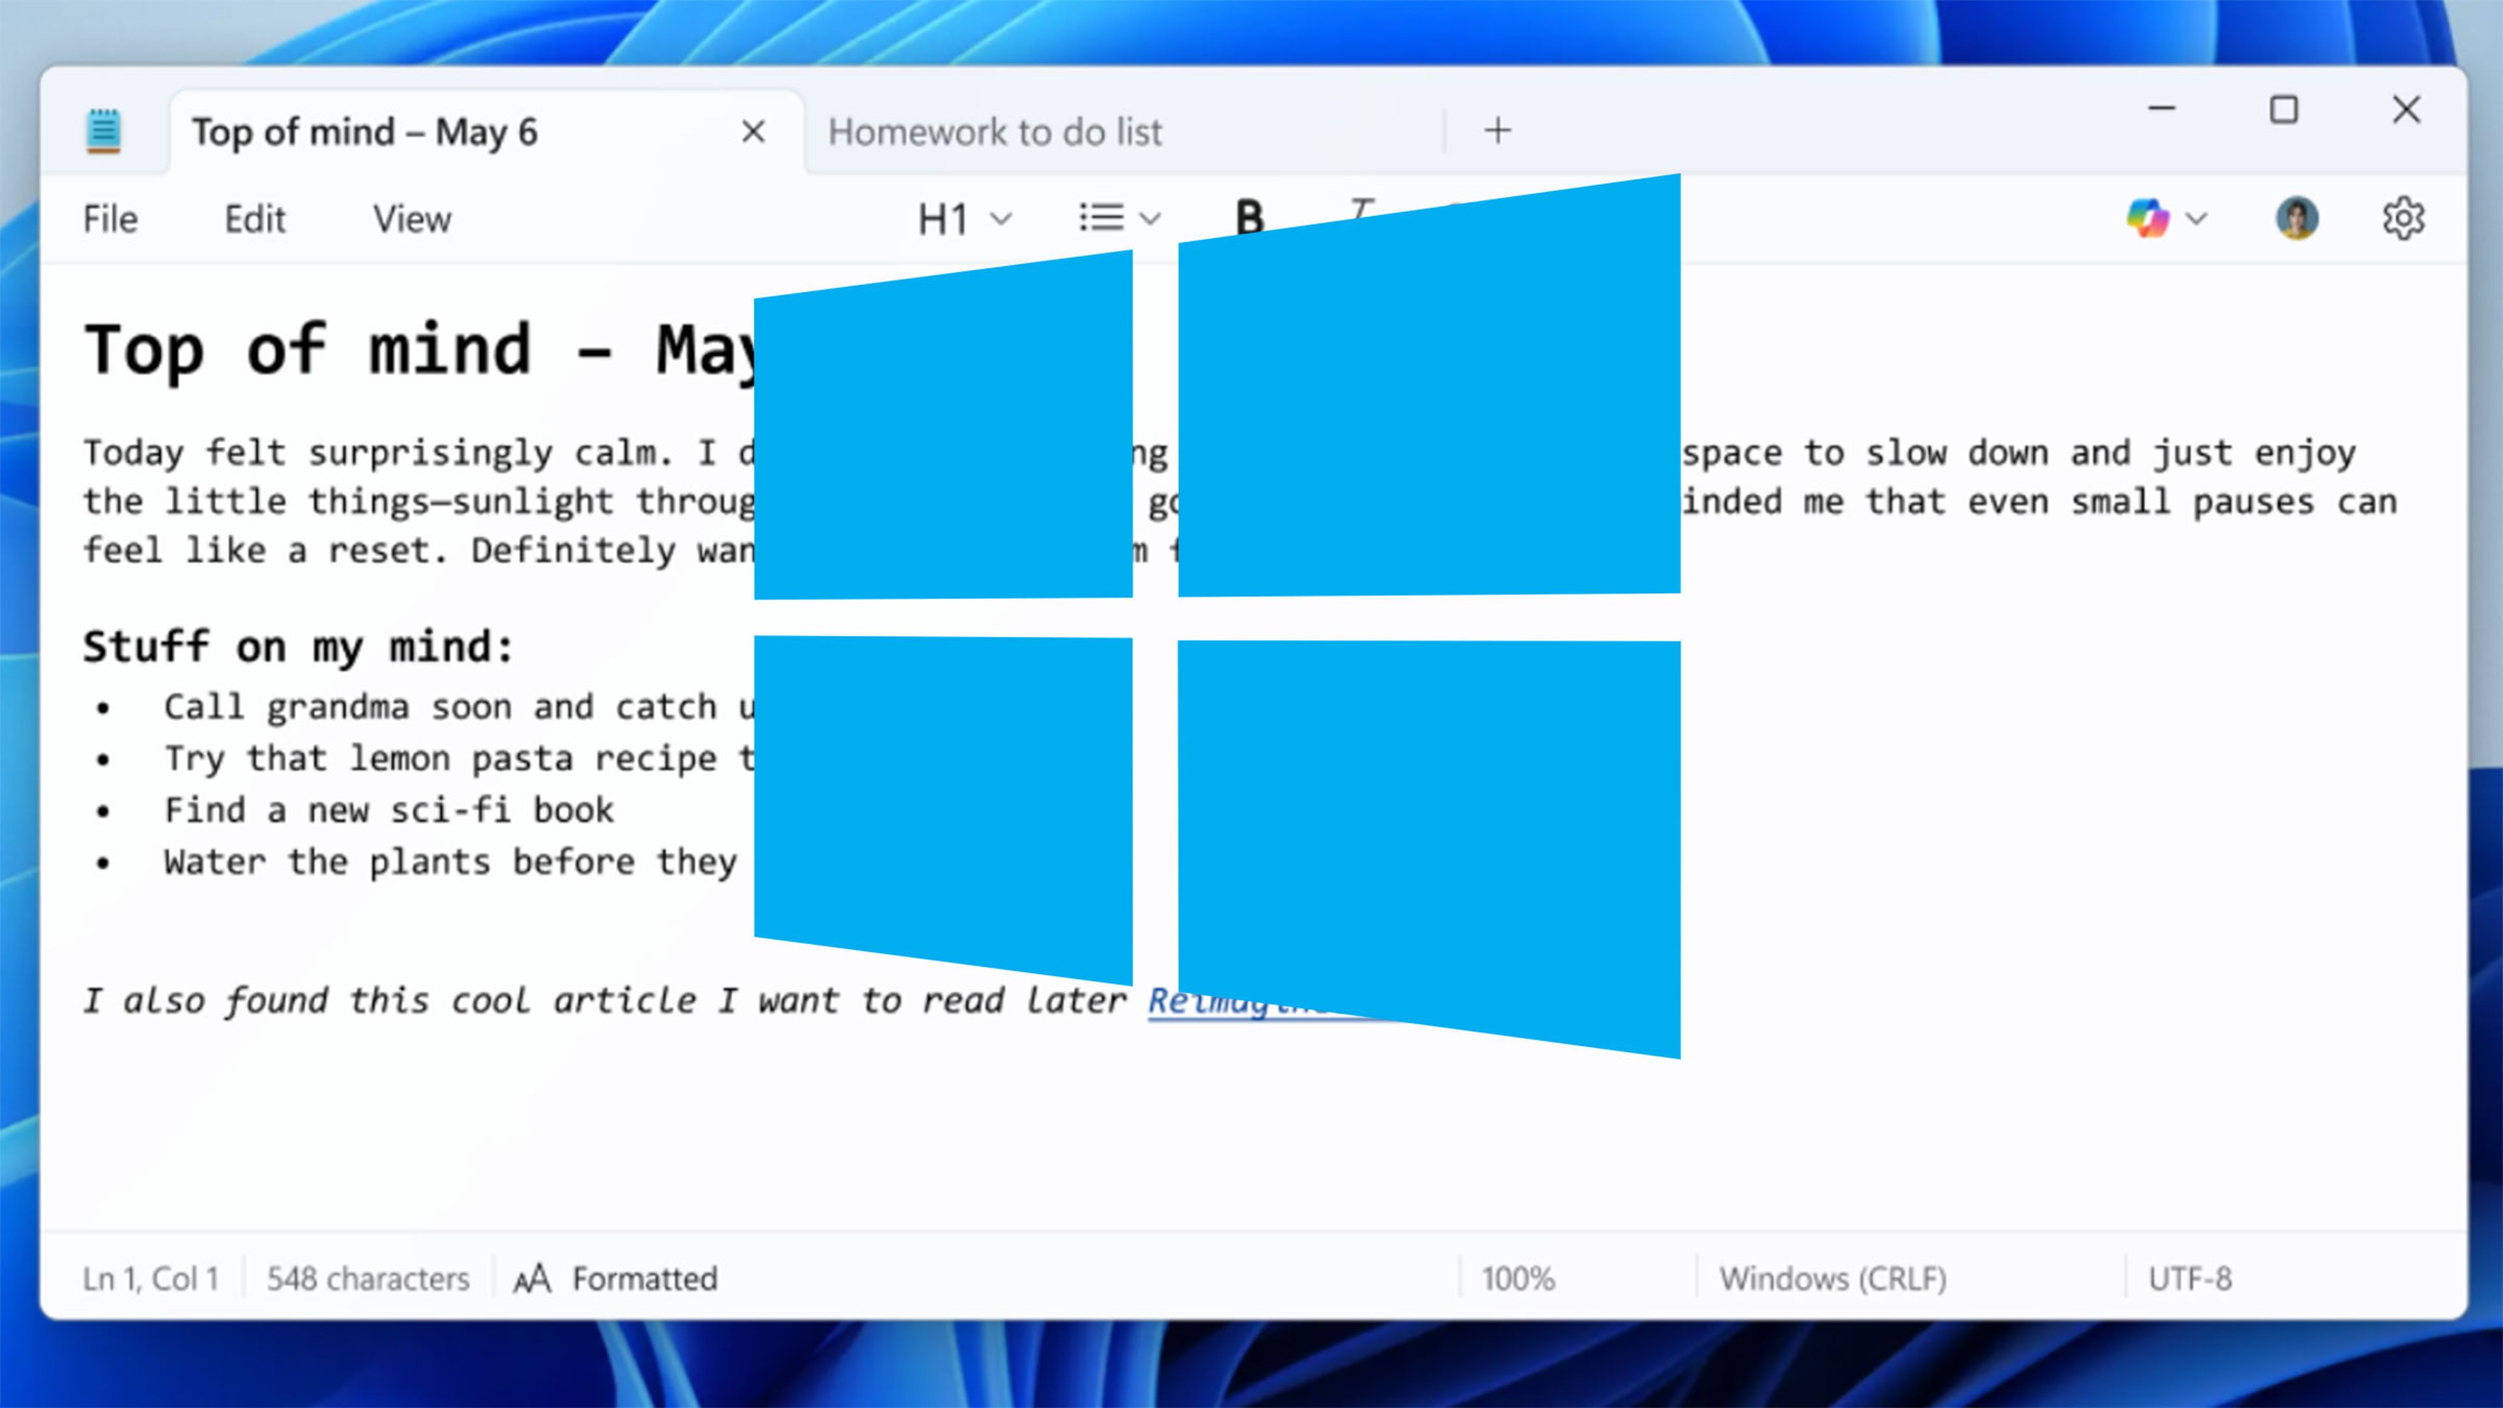
Task: Click the 100% zoom level indicator
Action: click(1517, 1279)
